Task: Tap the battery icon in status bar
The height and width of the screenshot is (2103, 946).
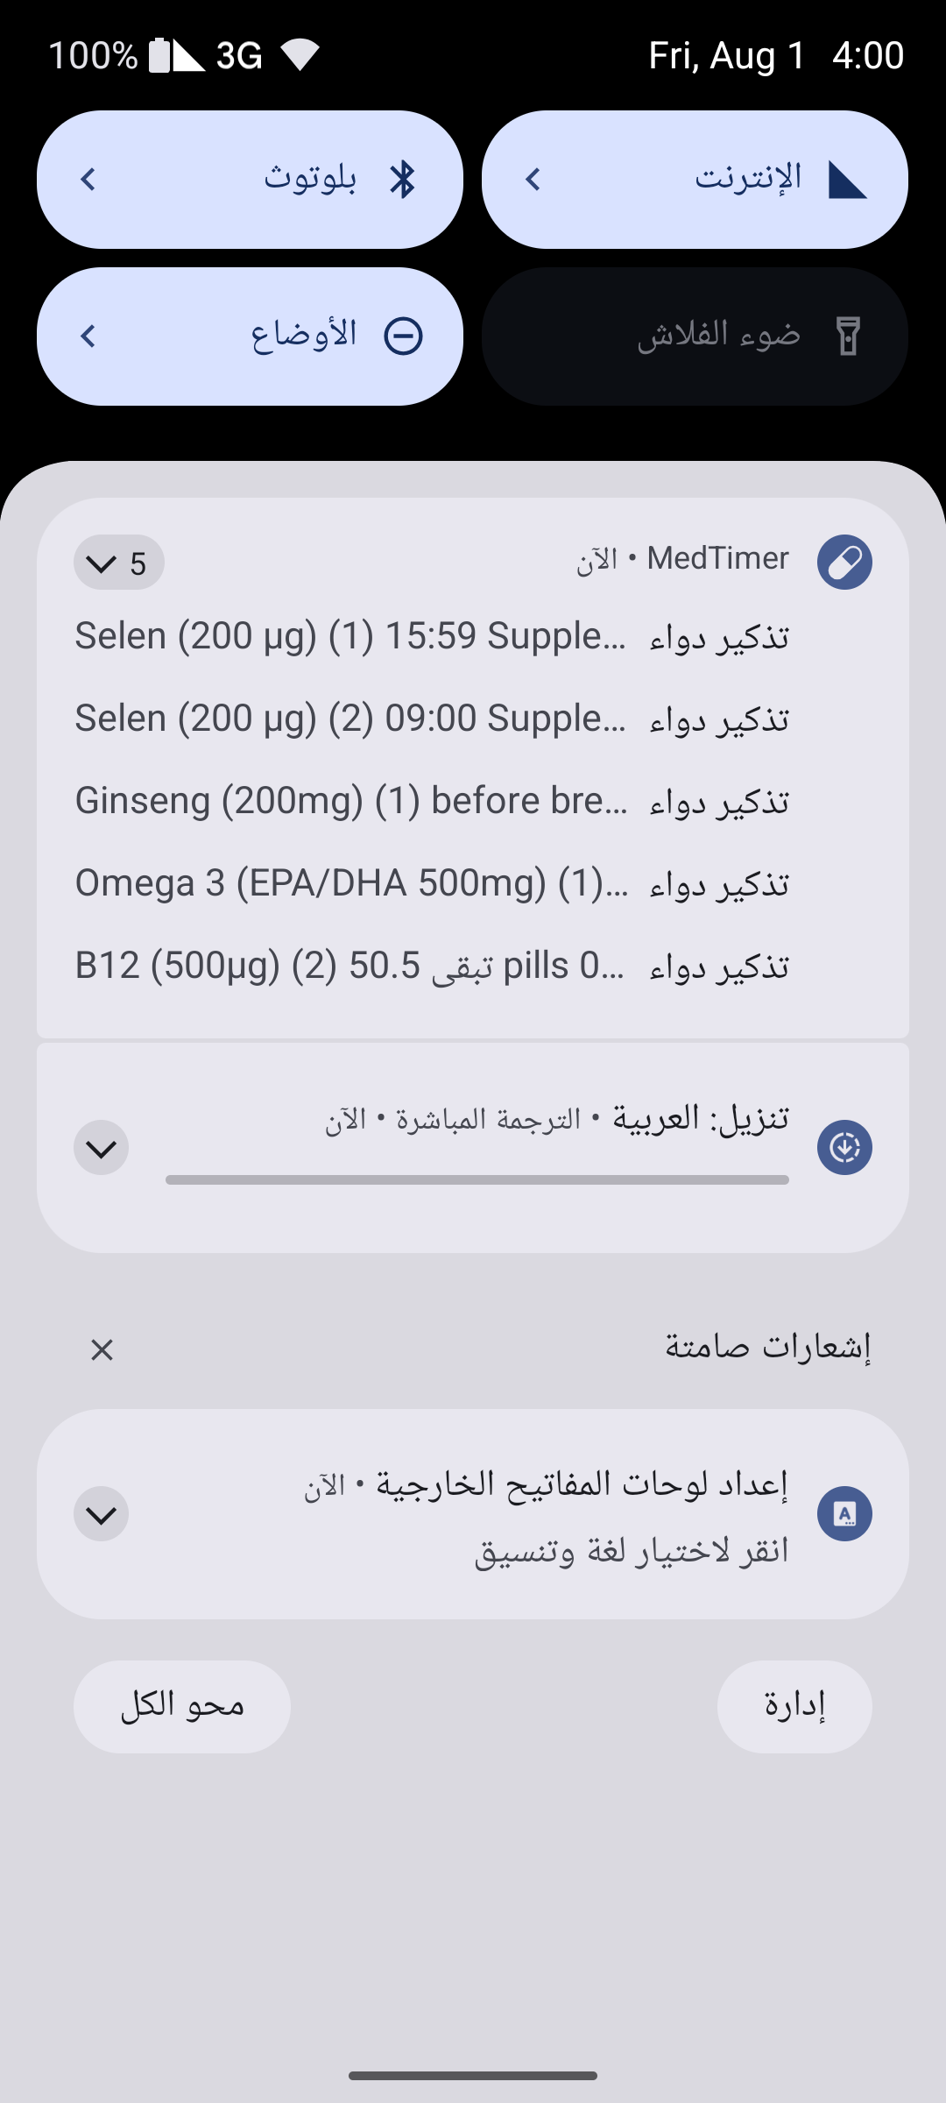Action: point(159,55)
